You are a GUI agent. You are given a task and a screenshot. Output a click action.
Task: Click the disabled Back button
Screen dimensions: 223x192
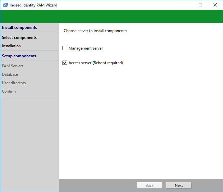click(150, 186)
